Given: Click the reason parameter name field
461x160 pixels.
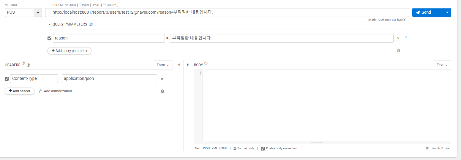Looking at the screenshot, I should pyautogui.click(x=109, y=38).
